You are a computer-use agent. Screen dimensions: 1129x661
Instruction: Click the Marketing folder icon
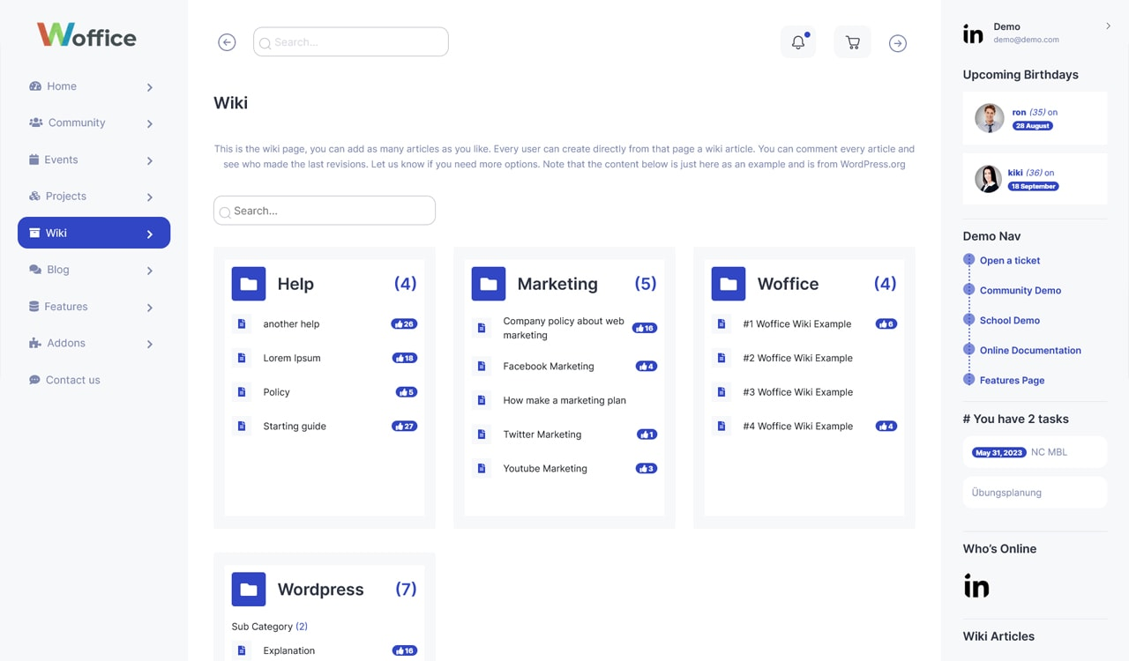488,283
